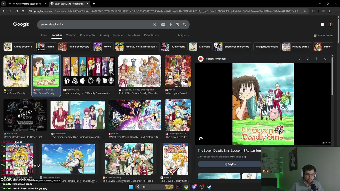This screenshot has width=340, height=191.
Task: Open the browser home page icon
Action: [x=23, y=11]
